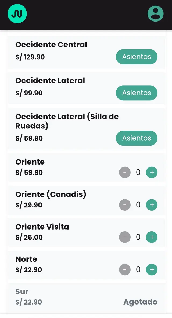Tap plus for Oriente Visita
Viewport: 172px width, 318px height.
(152, 237)
